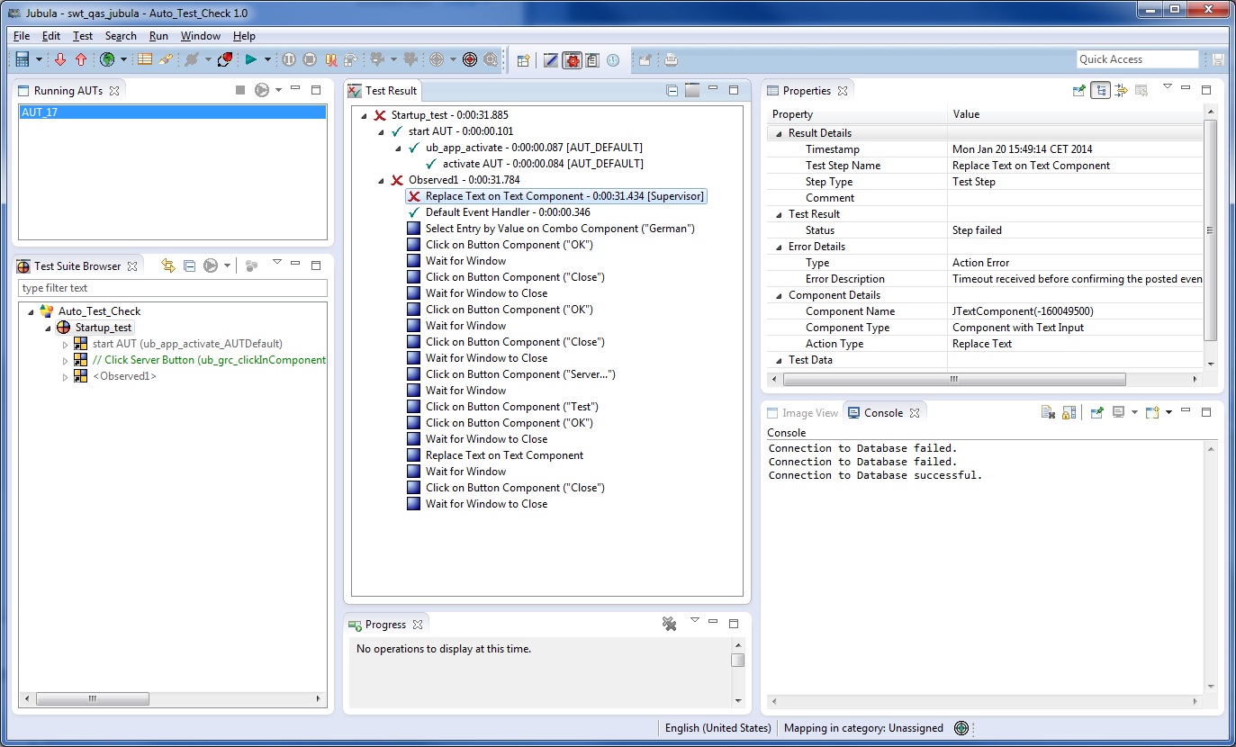Click link-with-editor arrows in Test Suite Browser
The width and height of the screenshot is (1236, 747).
[x=167, y=265]
